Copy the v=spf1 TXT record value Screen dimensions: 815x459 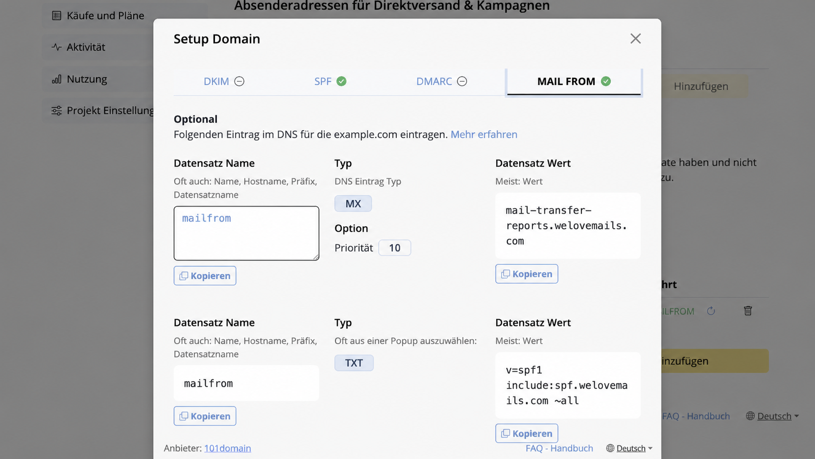(x=526, y=434)
